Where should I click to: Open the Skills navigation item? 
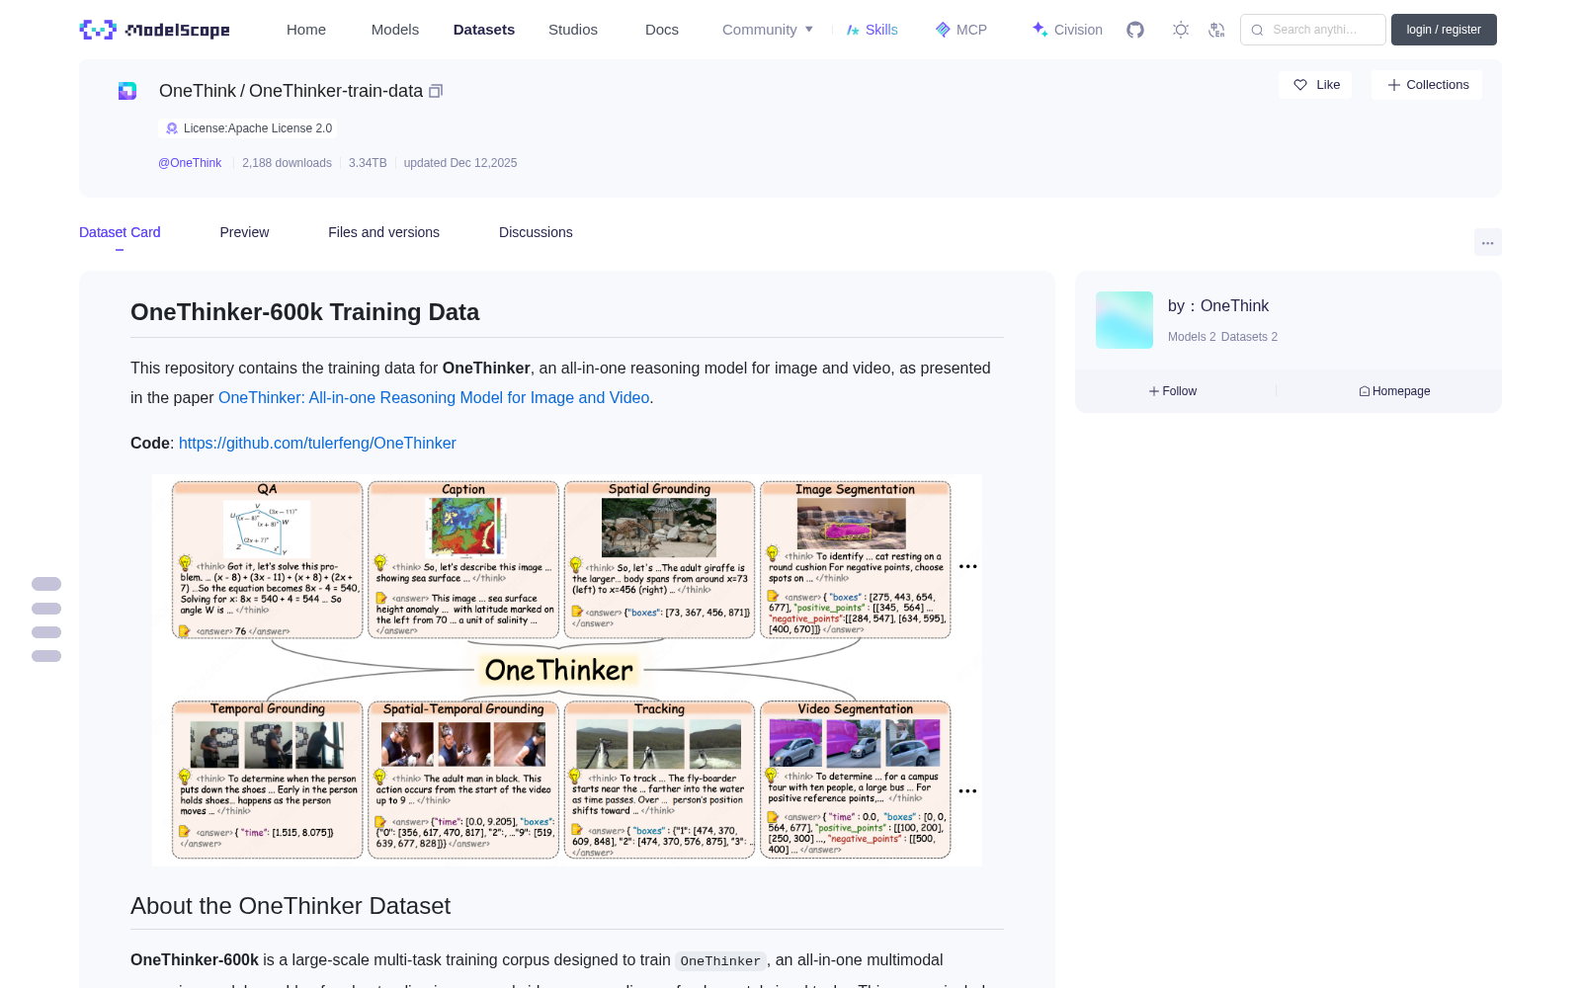tap(872, 30)
